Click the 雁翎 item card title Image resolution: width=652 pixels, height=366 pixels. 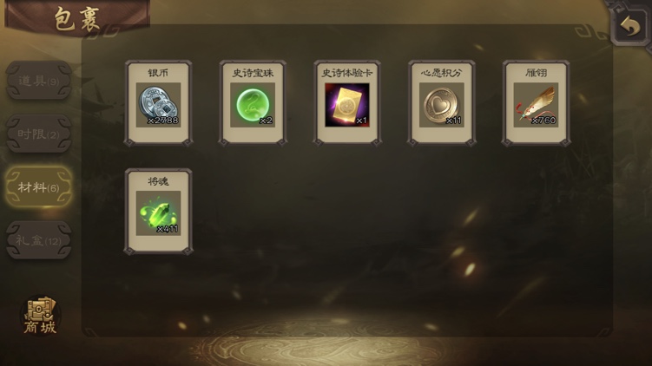(536, 73)
